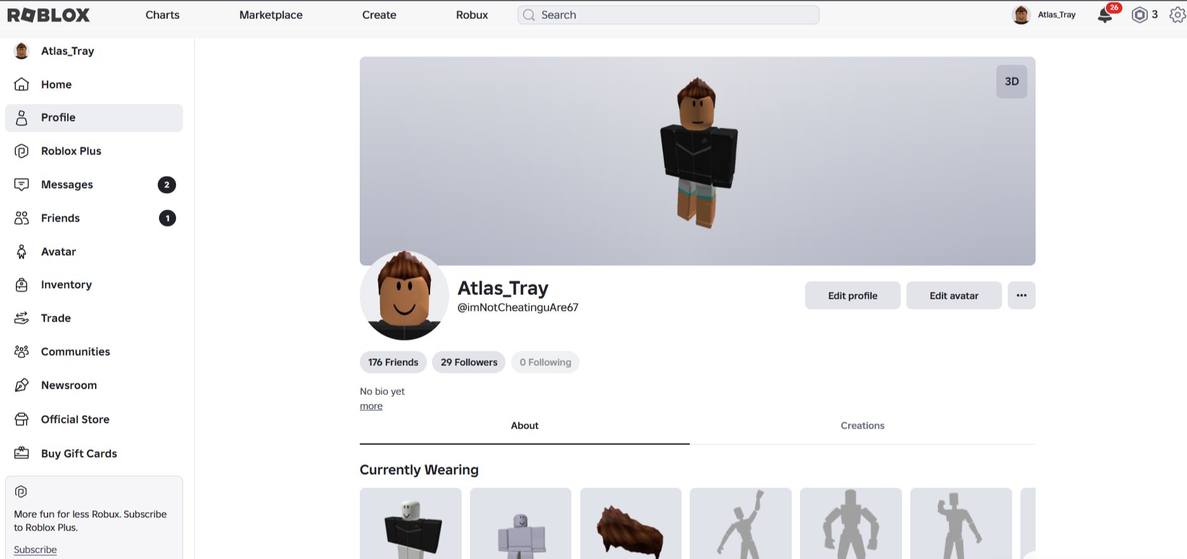Click the Buy Gift Cards icon
The image size is (1187, 559).
(22, 453)
